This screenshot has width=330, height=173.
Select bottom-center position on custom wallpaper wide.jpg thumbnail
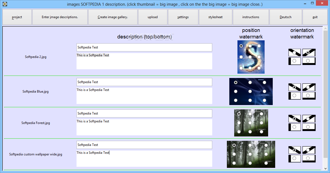tap(250, 163)
